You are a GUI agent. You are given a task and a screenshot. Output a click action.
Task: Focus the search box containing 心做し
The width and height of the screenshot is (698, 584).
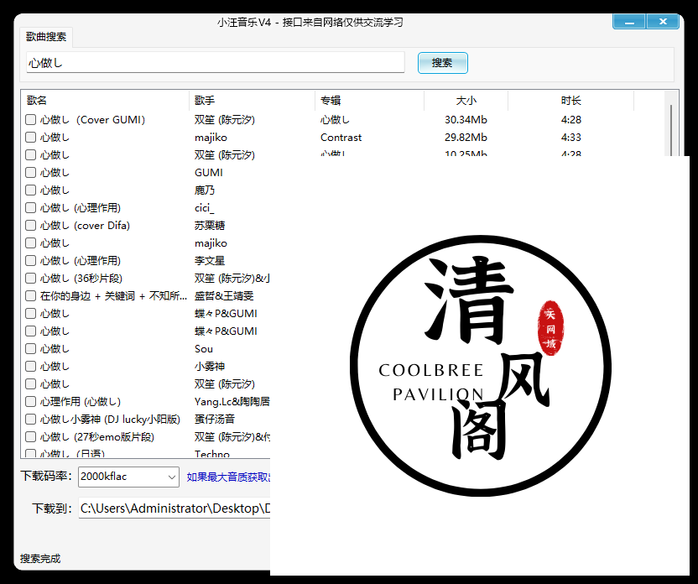216,62
